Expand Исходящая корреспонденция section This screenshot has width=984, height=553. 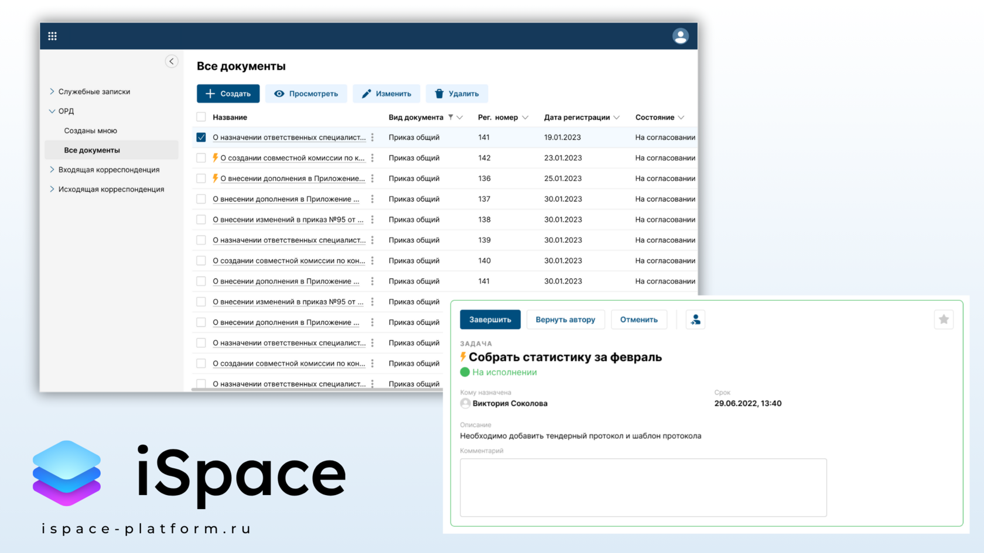[x=52, y=189]
